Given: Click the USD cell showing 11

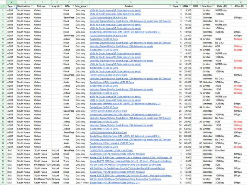Looking at the screenshot, I should [197, 50].
